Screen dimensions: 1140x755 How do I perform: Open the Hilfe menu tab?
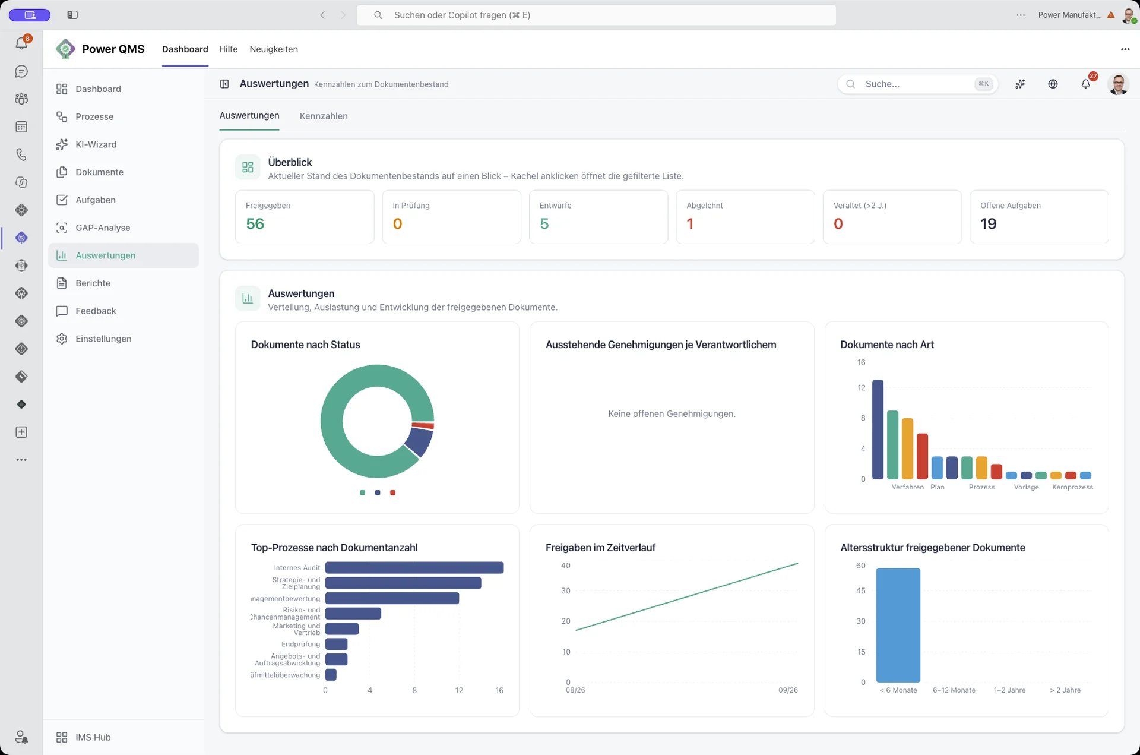pyautogui.click(x=228, y=49)
